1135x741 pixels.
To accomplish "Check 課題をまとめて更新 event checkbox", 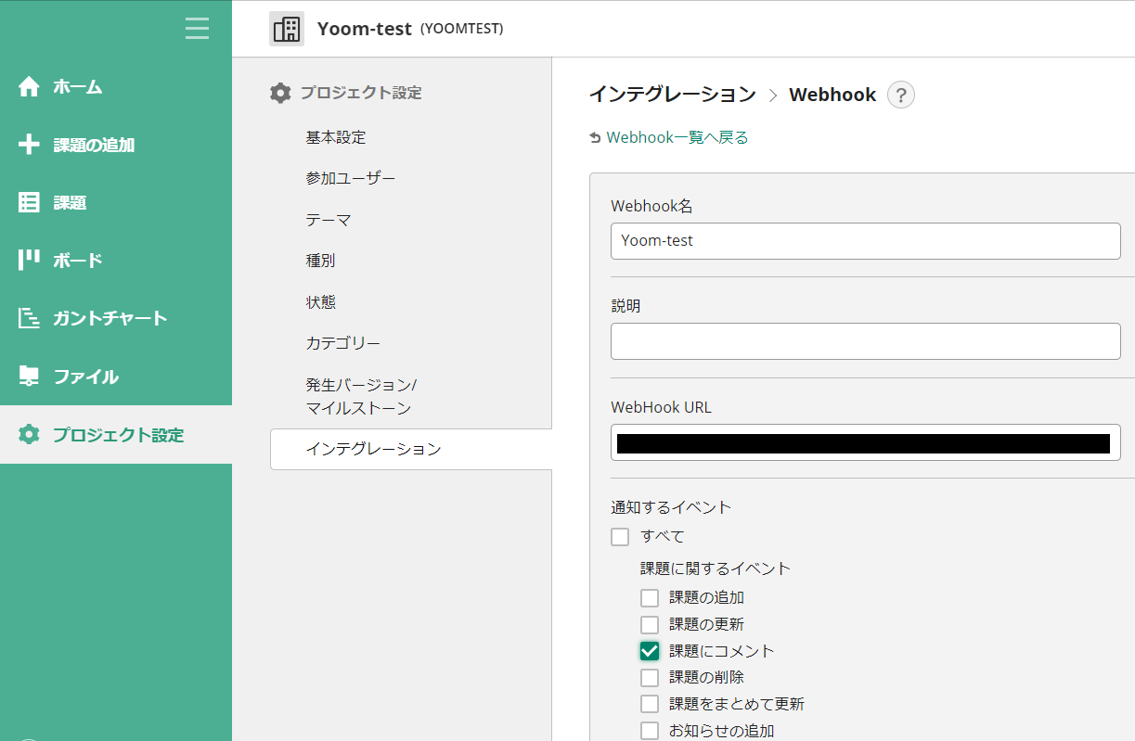I will click(650, 704).
